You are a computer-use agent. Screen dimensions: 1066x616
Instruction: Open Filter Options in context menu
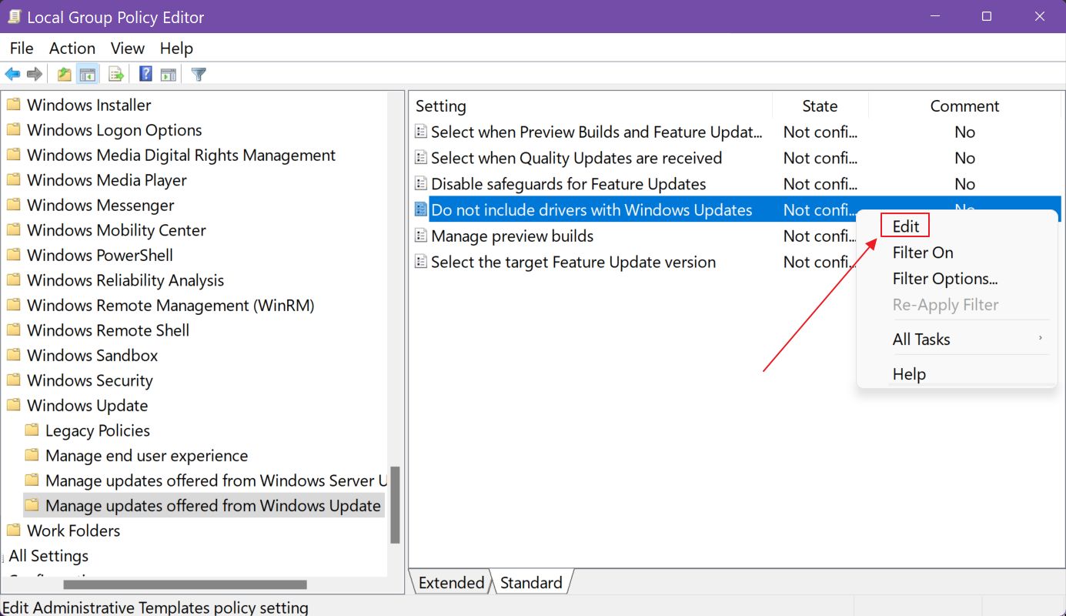[945, 279]
